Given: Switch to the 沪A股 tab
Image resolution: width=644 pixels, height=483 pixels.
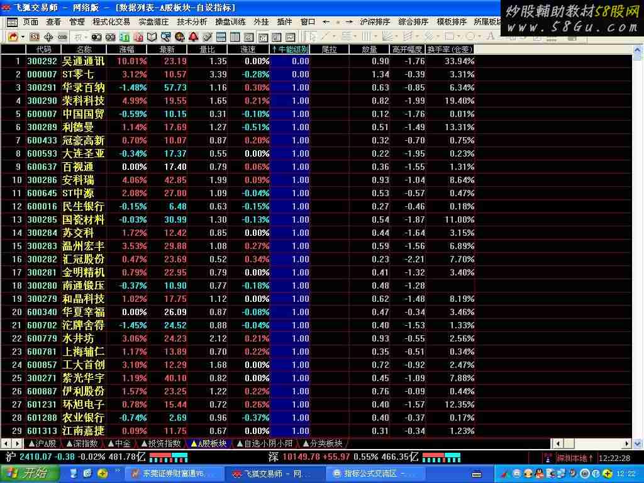Looking at the screenshot, I should pyautogui.click(x=43, y=443).
